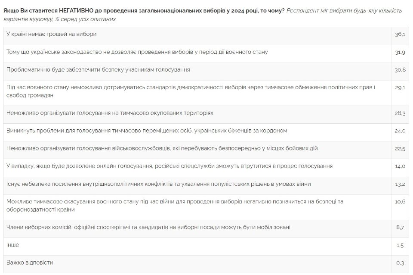Select the row about servicemen voting in combat zones
The image size is (413, 275).
point(162,148)
